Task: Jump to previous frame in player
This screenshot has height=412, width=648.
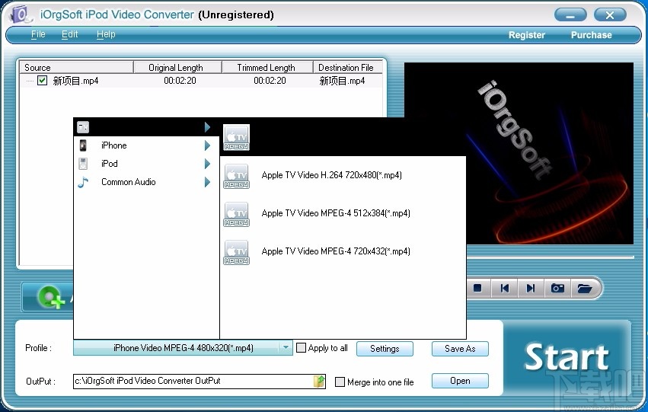Action: [x=505, y=288]
